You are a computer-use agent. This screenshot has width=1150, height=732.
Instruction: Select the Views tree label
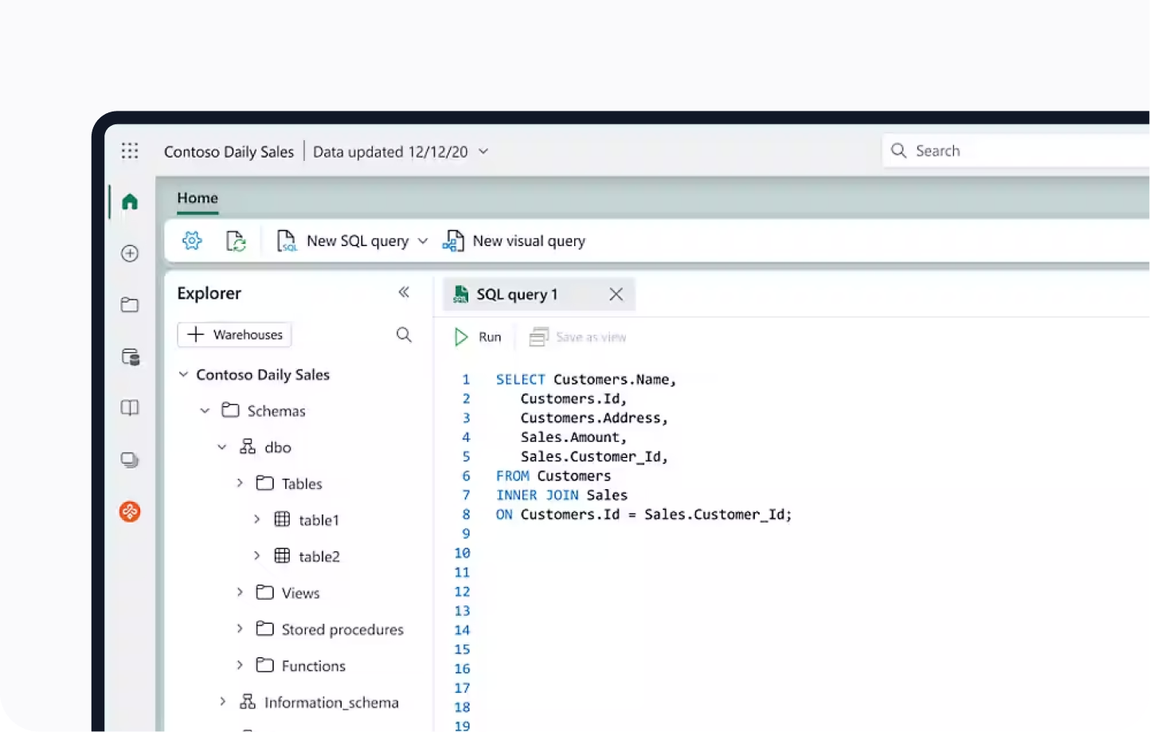coord(300,593)
